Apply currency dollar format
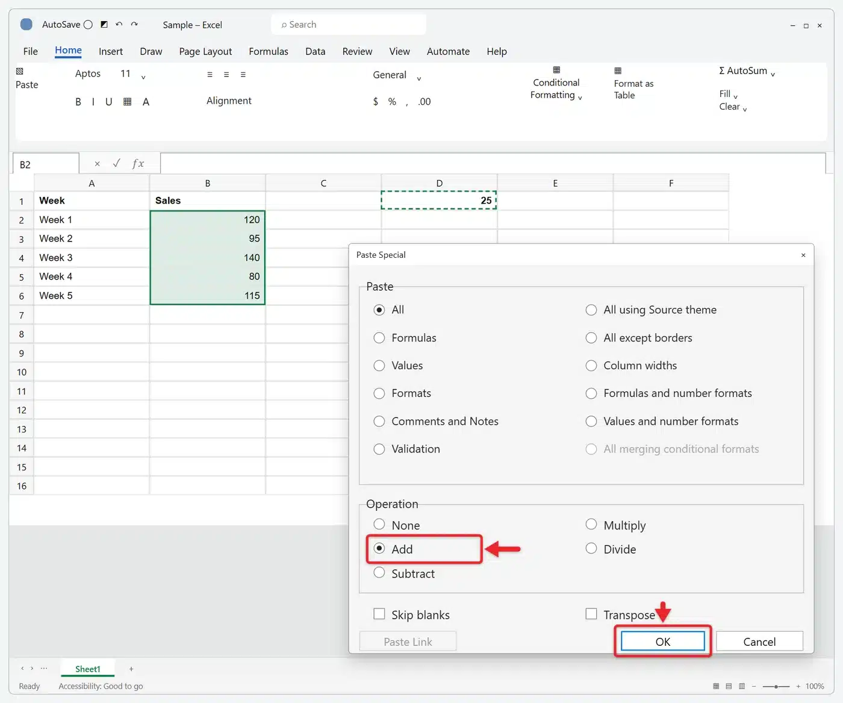 [x=376, y=102]
